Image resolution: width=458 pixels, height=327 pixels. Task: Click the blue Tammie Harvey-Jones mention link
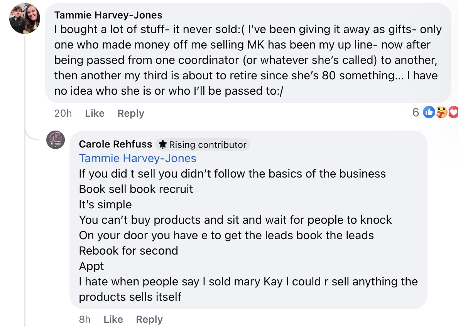click(x=137, y=158)
